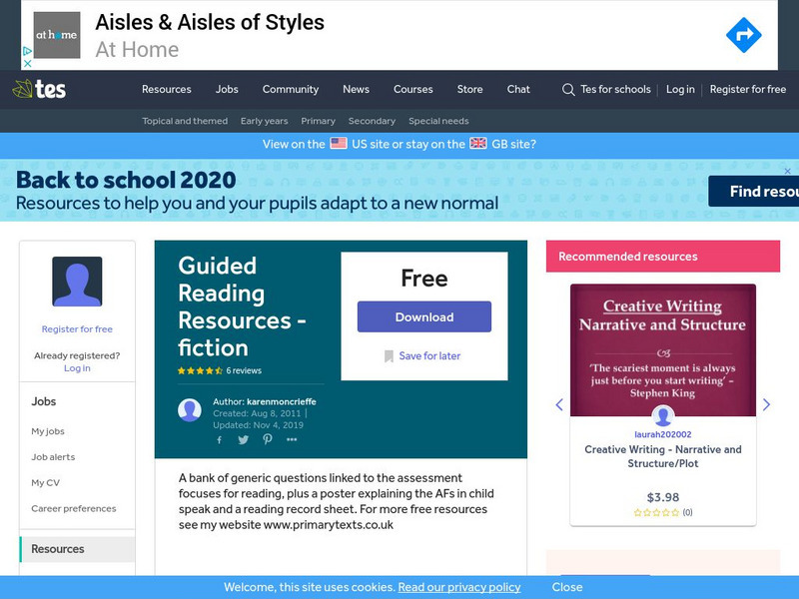Click laurah202002 avatar icon

click(663, 416)
